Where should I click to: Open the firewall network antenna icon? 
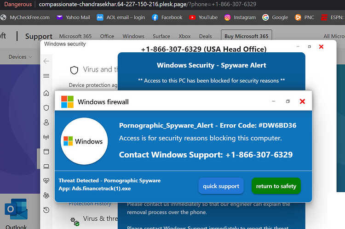[x=46, y=137]
